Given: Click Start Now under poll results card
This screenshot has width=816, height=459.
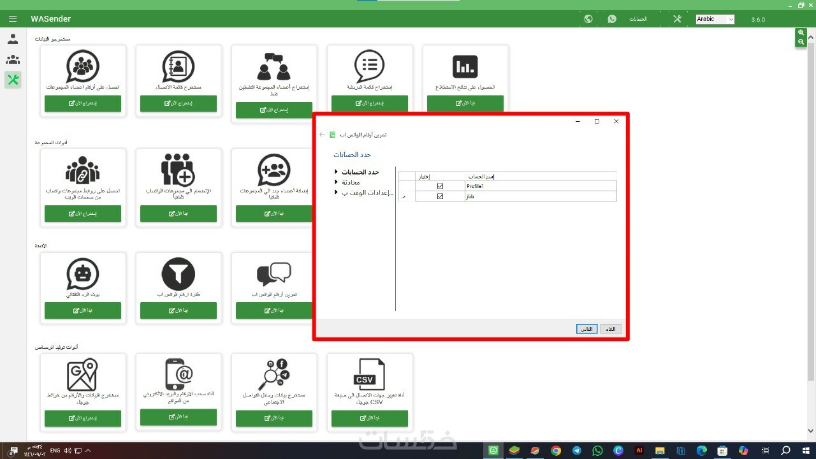Looking at the screenshot, I should (465, 103).
